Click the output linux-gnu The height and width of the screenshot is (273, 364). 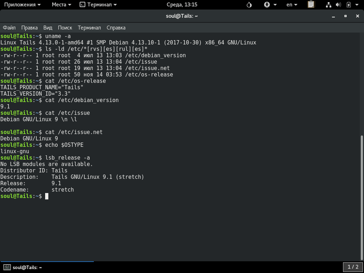[15, 151]
